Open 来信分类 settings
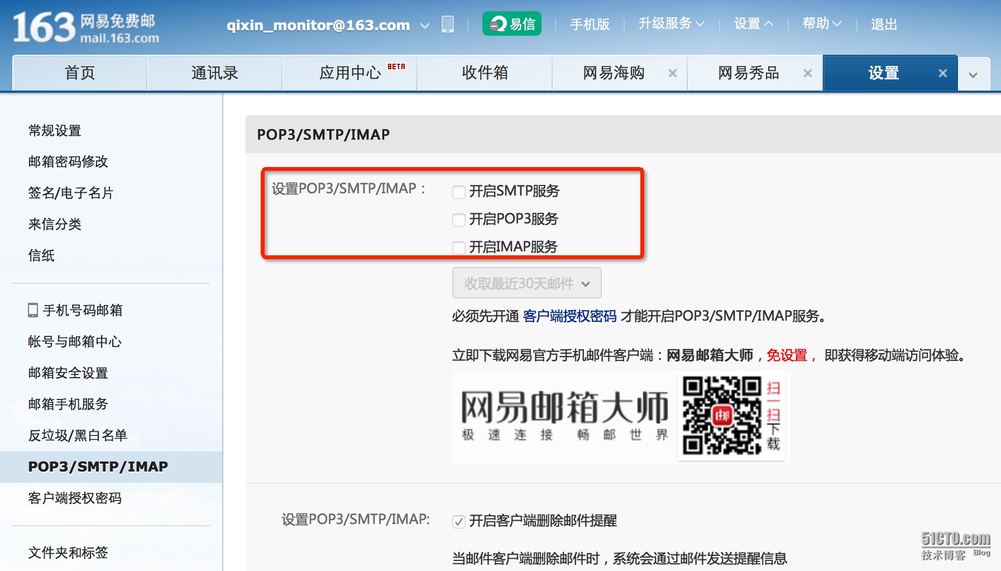Screen dimensions: 1001x571 pyautogui.click(x=55, y=225)
